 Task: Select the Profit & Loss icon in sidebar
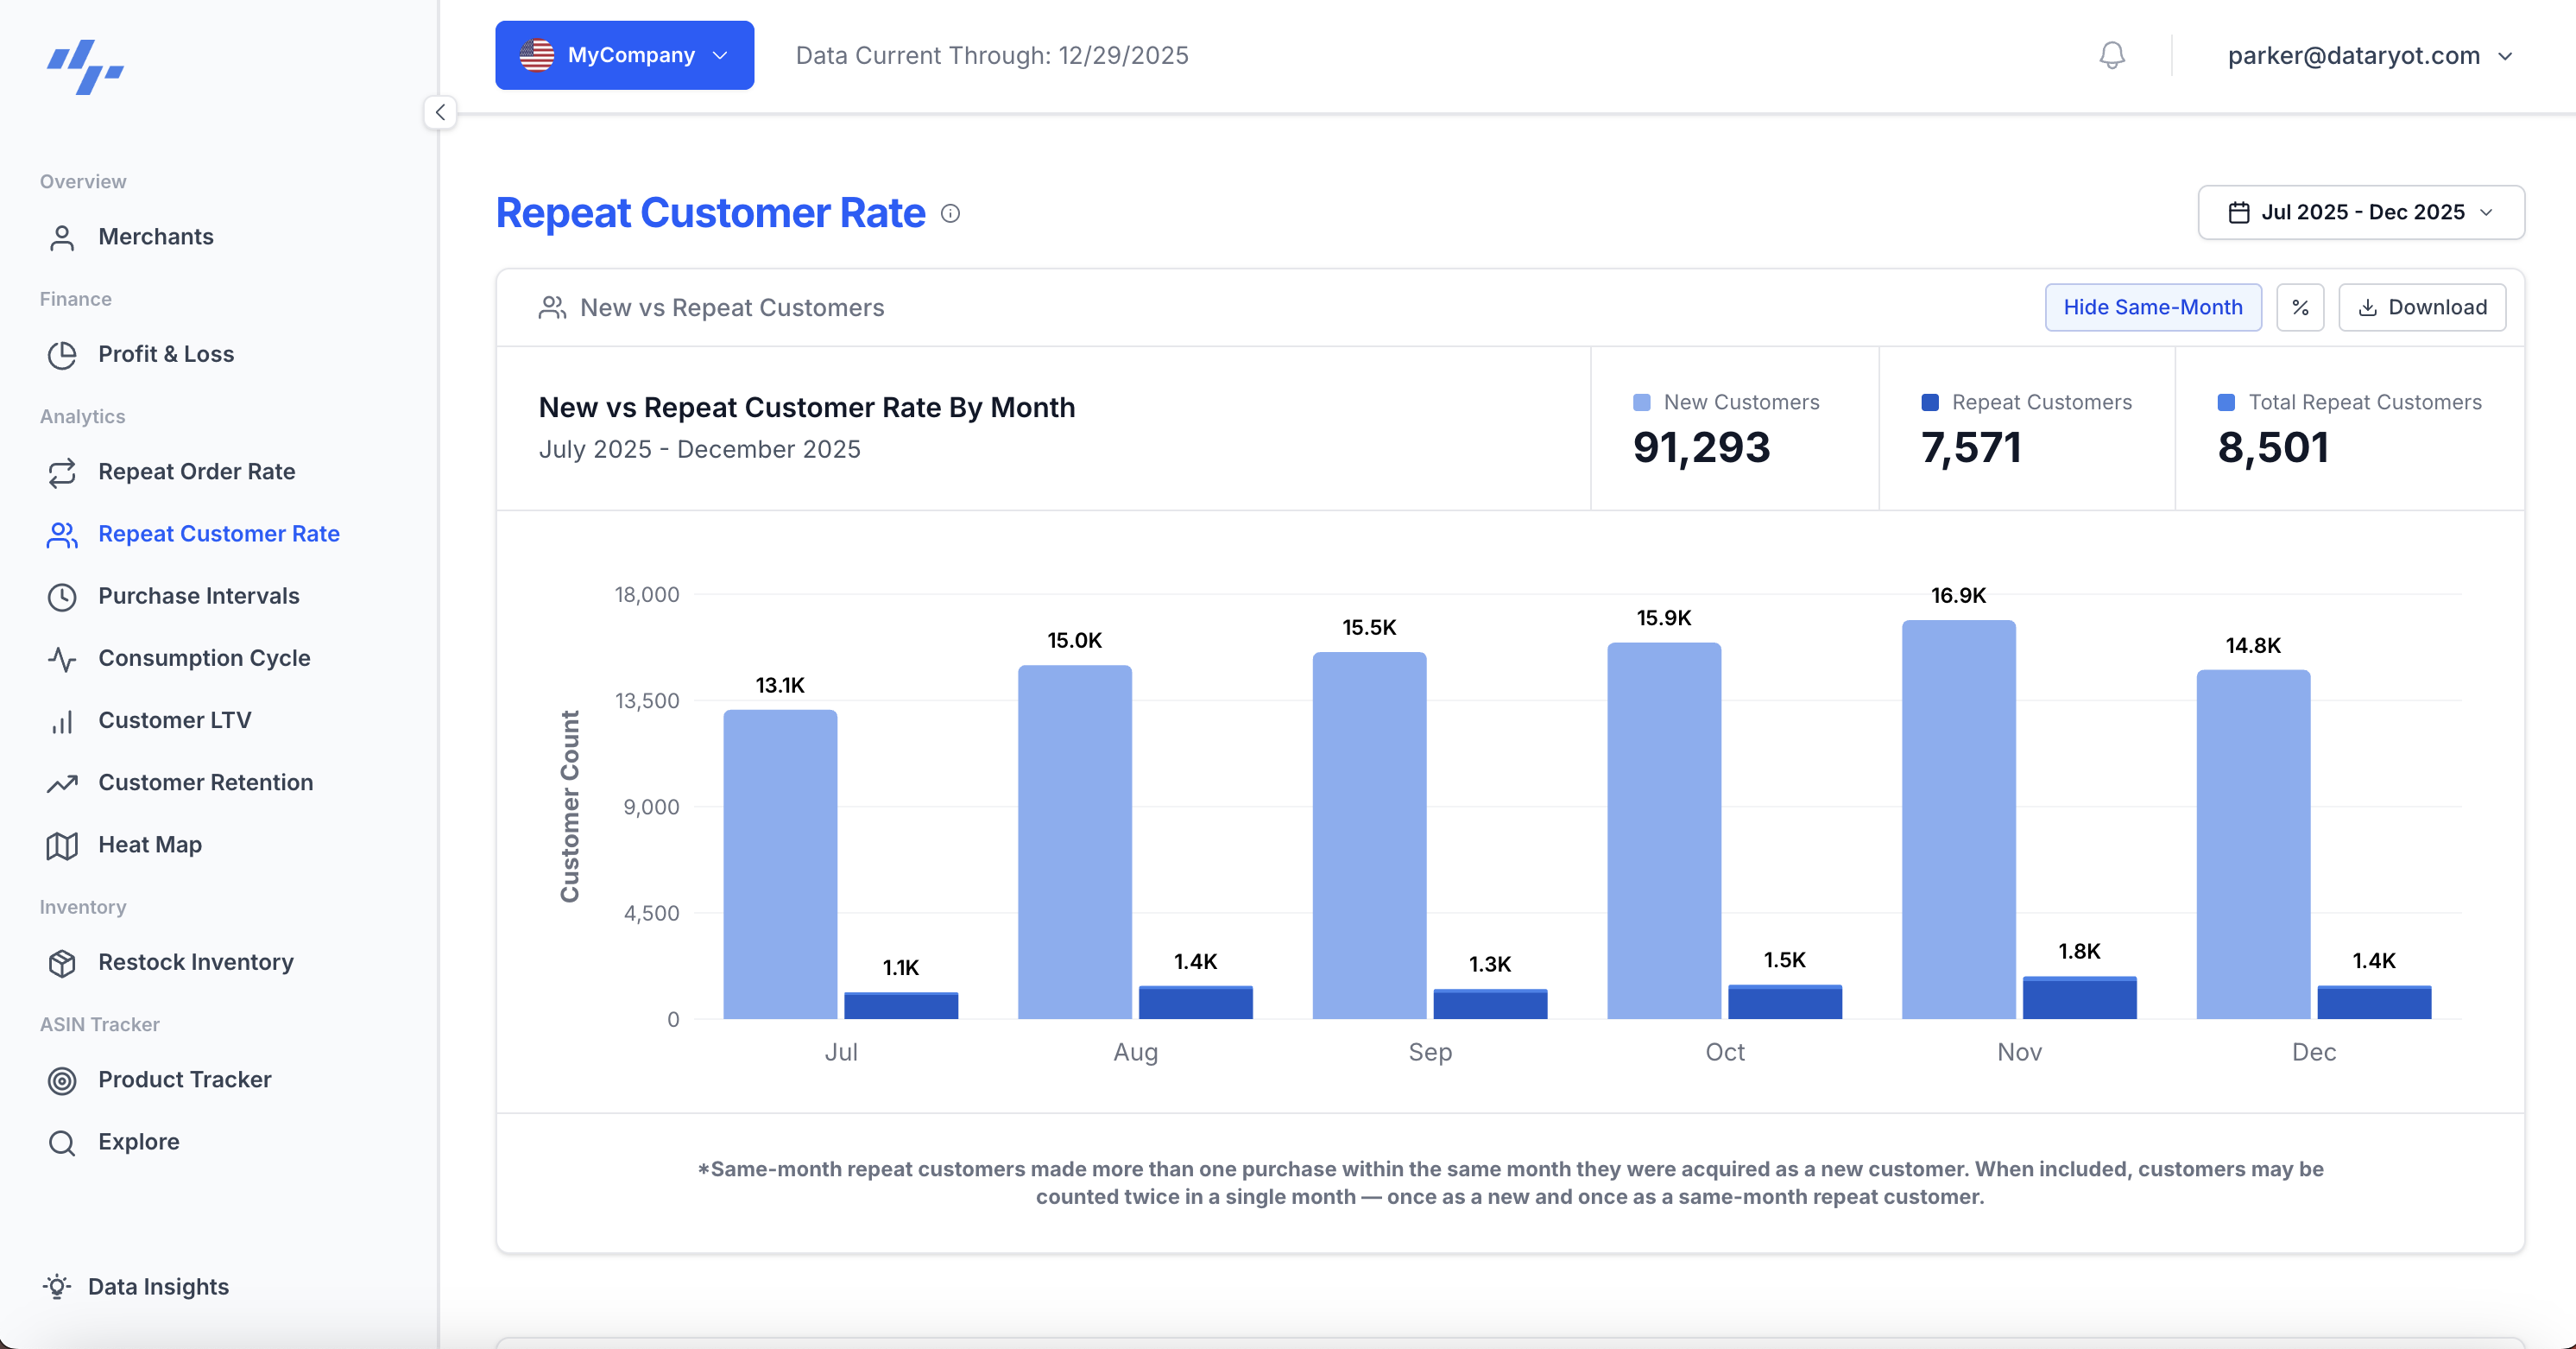(x=62, y=354)
